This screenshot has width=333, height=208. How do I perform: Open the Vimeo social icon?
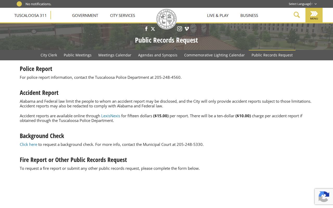(187, 29)
